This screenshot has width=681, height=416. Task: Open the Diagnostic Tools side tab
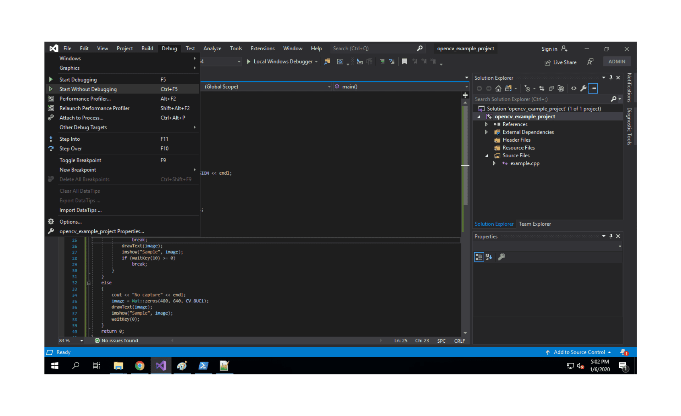click(629, 126)
